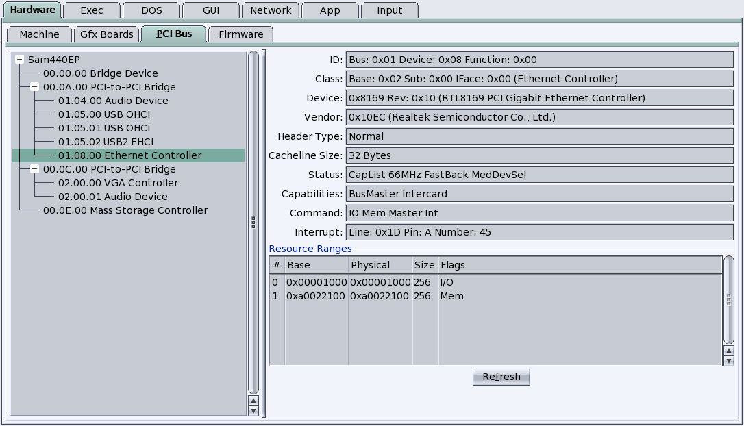Open the Machine sub-tab
Image resolution: width=744 pixels, height=426 pixels.
point(39,34)
